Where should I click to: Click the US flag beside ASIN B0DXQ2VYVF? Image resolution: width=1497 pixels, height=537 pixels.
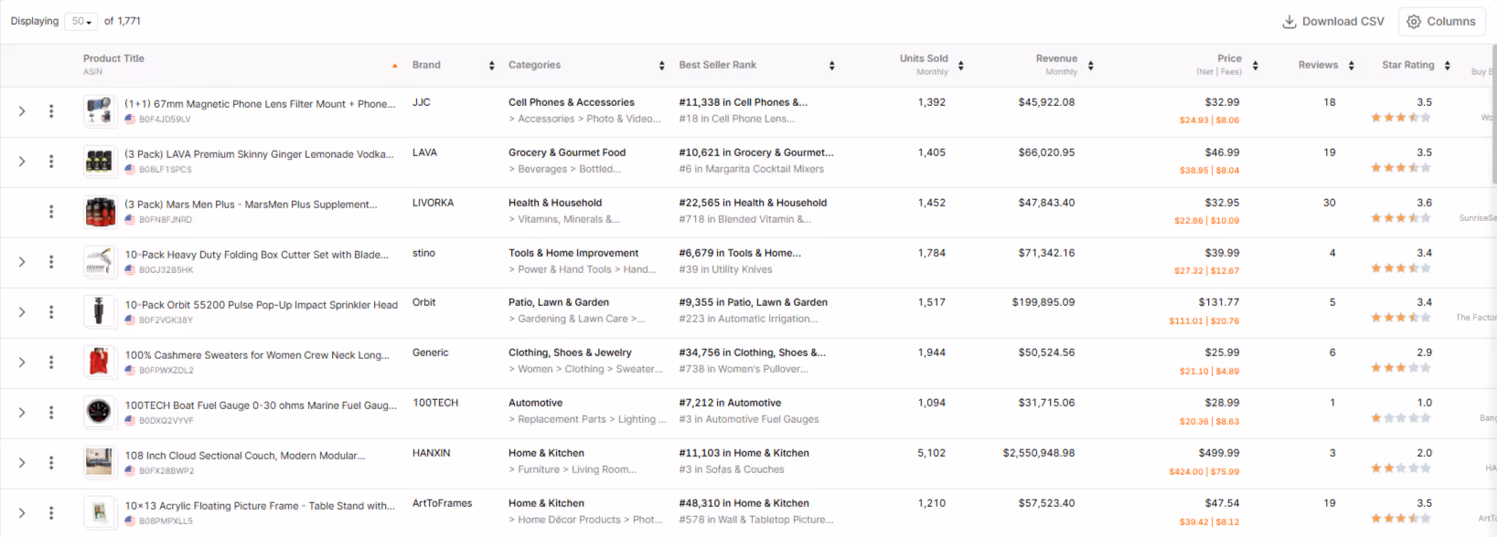coord(130,421)
